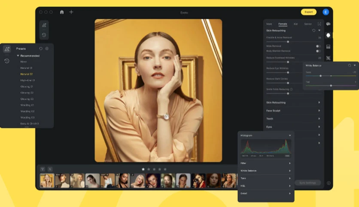Click the Sync Settings button

click(x=307, y=183)
